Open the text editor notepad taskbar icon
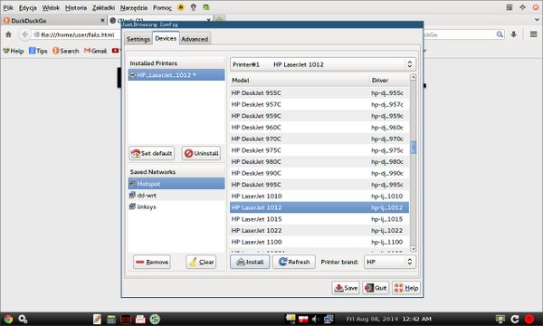 pyautogui.click(x=97, y=319)
